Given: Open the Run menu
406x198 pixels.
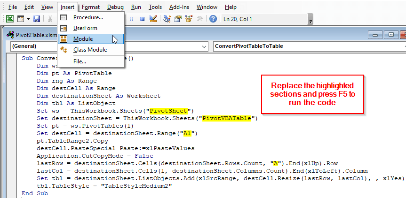Looking at the screenshot, I should (x=136, y=7).
